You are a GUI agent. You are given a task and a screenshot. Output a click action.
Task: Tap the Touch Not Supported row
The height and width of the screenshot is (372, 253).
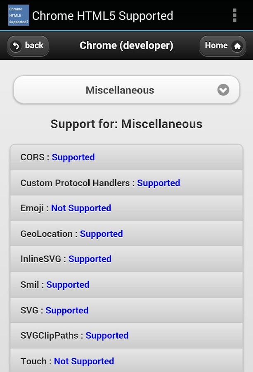pyautogui.click(x=126, y=361)
